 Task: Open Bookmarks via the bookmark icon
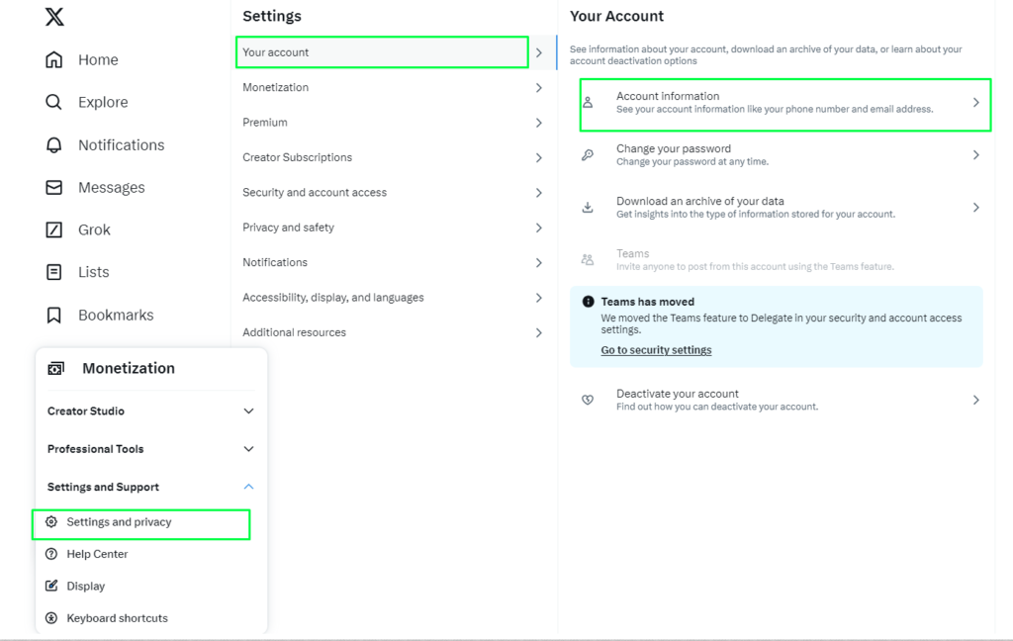tap(53, 315)
